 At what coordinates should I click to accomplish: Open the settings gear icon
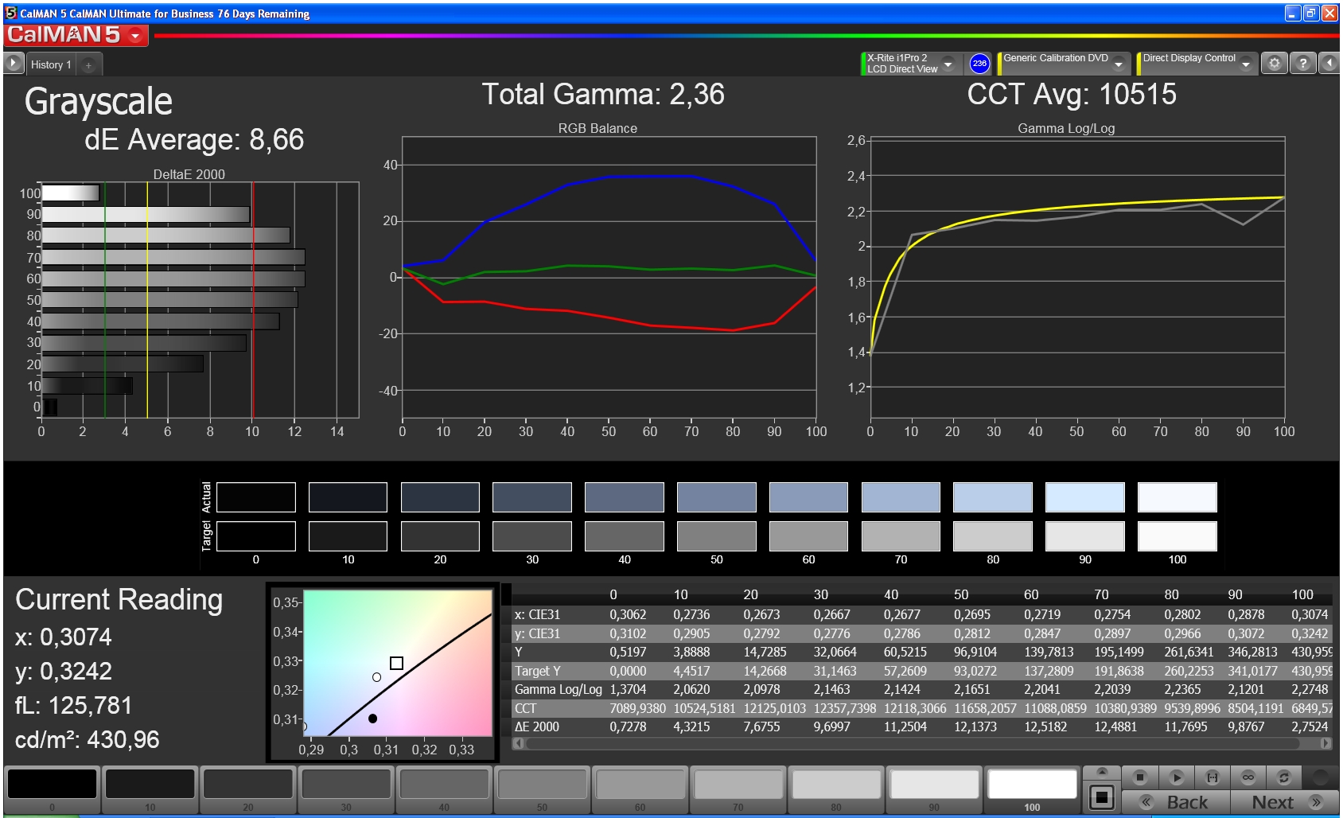tap(1275, 63)
